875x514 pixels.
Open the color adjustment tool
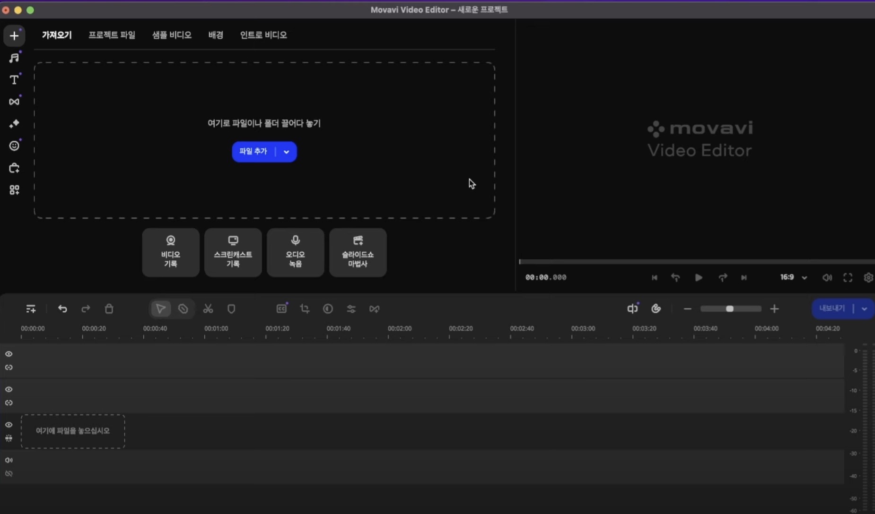pos(328,309)
